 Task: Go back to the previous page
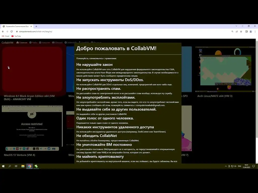[3, 31]
